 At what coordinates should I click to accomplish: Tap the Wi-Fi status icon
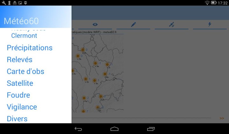pyautogui.click(x=207, y=3)
